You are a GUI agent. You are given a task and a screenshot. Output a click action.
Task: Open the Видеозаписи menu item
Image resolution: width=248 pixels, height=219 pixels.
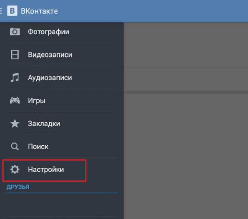pos(62,54)
